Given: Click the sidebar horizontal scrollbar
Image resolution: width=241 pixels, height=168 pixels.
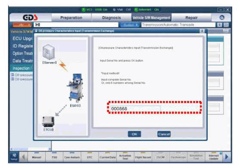Looking at the screenshot, I should pos(31,149).
